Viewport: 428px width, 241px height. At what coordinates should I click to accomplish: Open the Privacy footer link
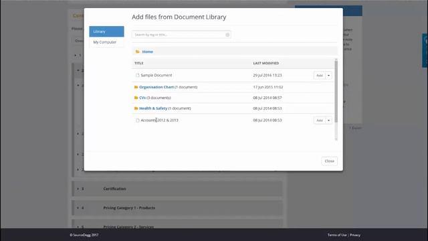(355, 235)
